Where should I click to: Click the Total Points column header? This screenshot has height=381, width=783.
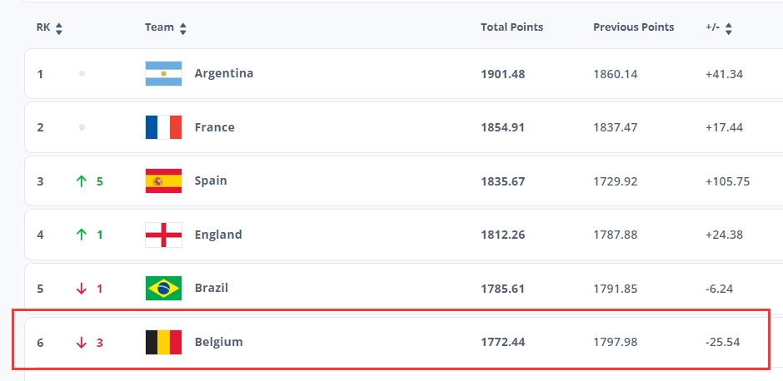511,27
